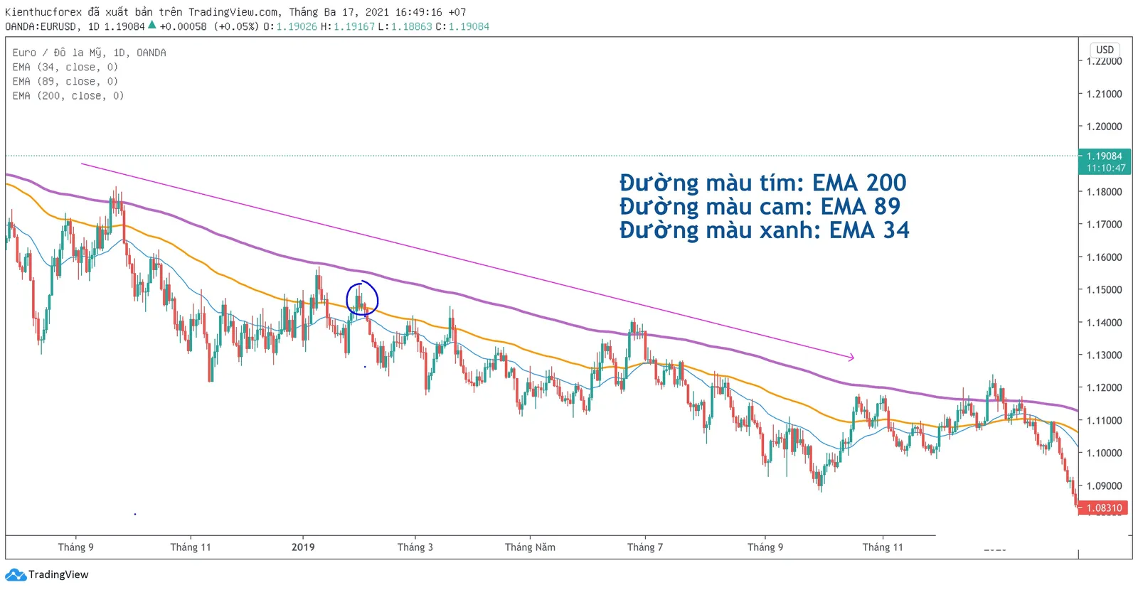This screenshot has height=590, width=1138.
Task: Select the text note 'Đường màu cam: EMA 89'
Action: pos(760,206)
